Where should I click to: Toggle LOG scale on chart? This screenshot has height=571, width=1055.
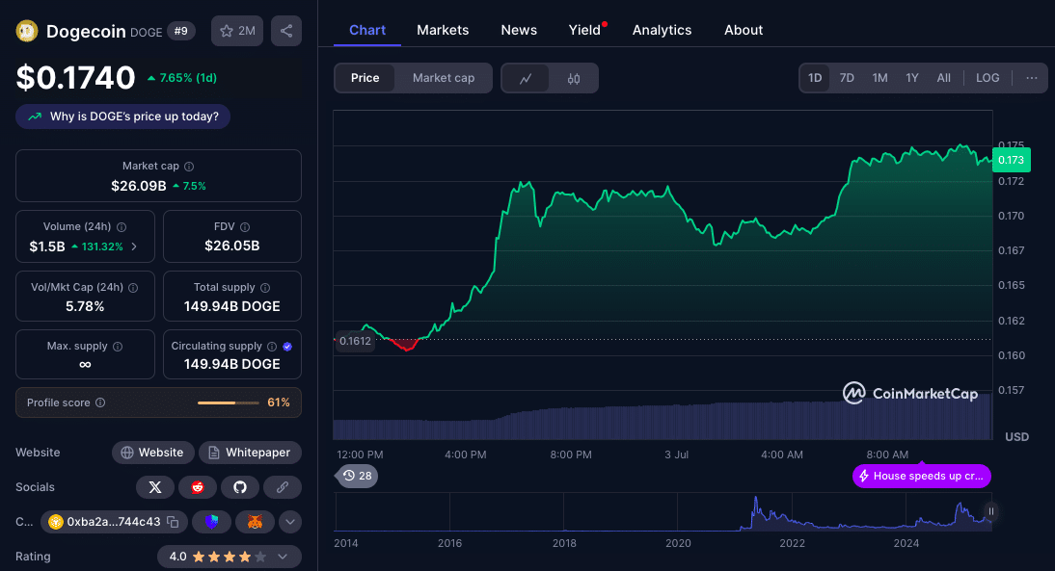click(987, 78)
